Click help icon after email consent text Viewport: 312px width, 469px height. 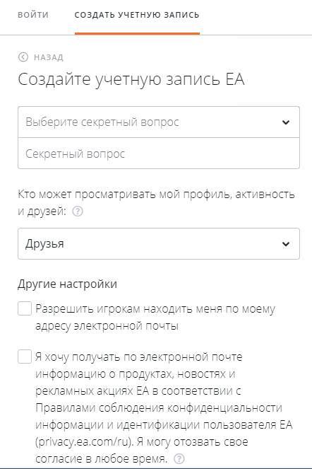(x=179, y=458)
